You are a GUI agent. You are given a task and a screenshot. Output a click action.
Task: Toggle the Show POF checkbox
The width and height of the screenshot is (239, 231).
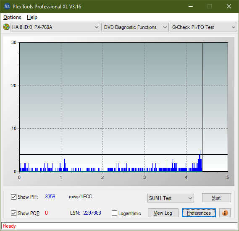[x=13, y=213]
